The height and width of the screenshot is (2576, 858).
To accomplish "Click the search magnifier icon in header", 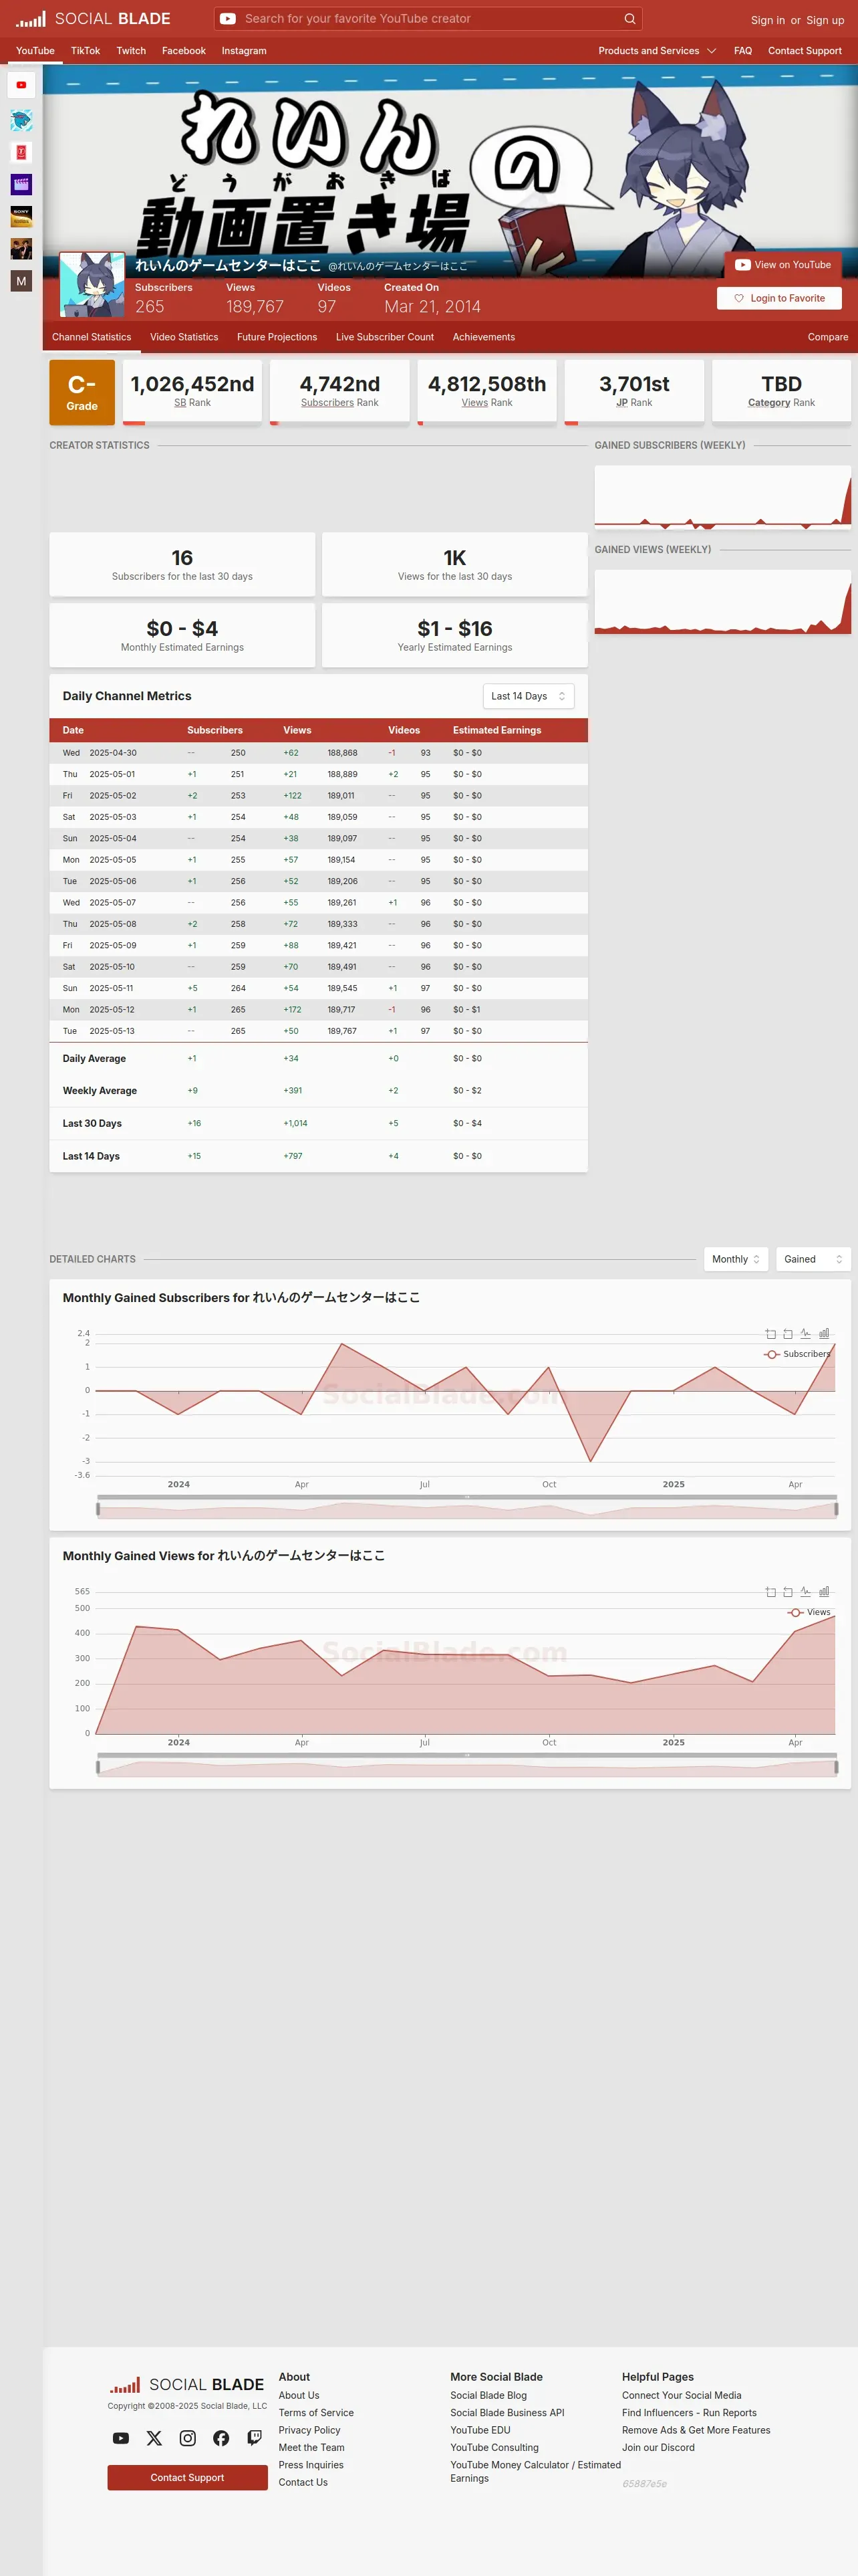I will tap(629, 18).
